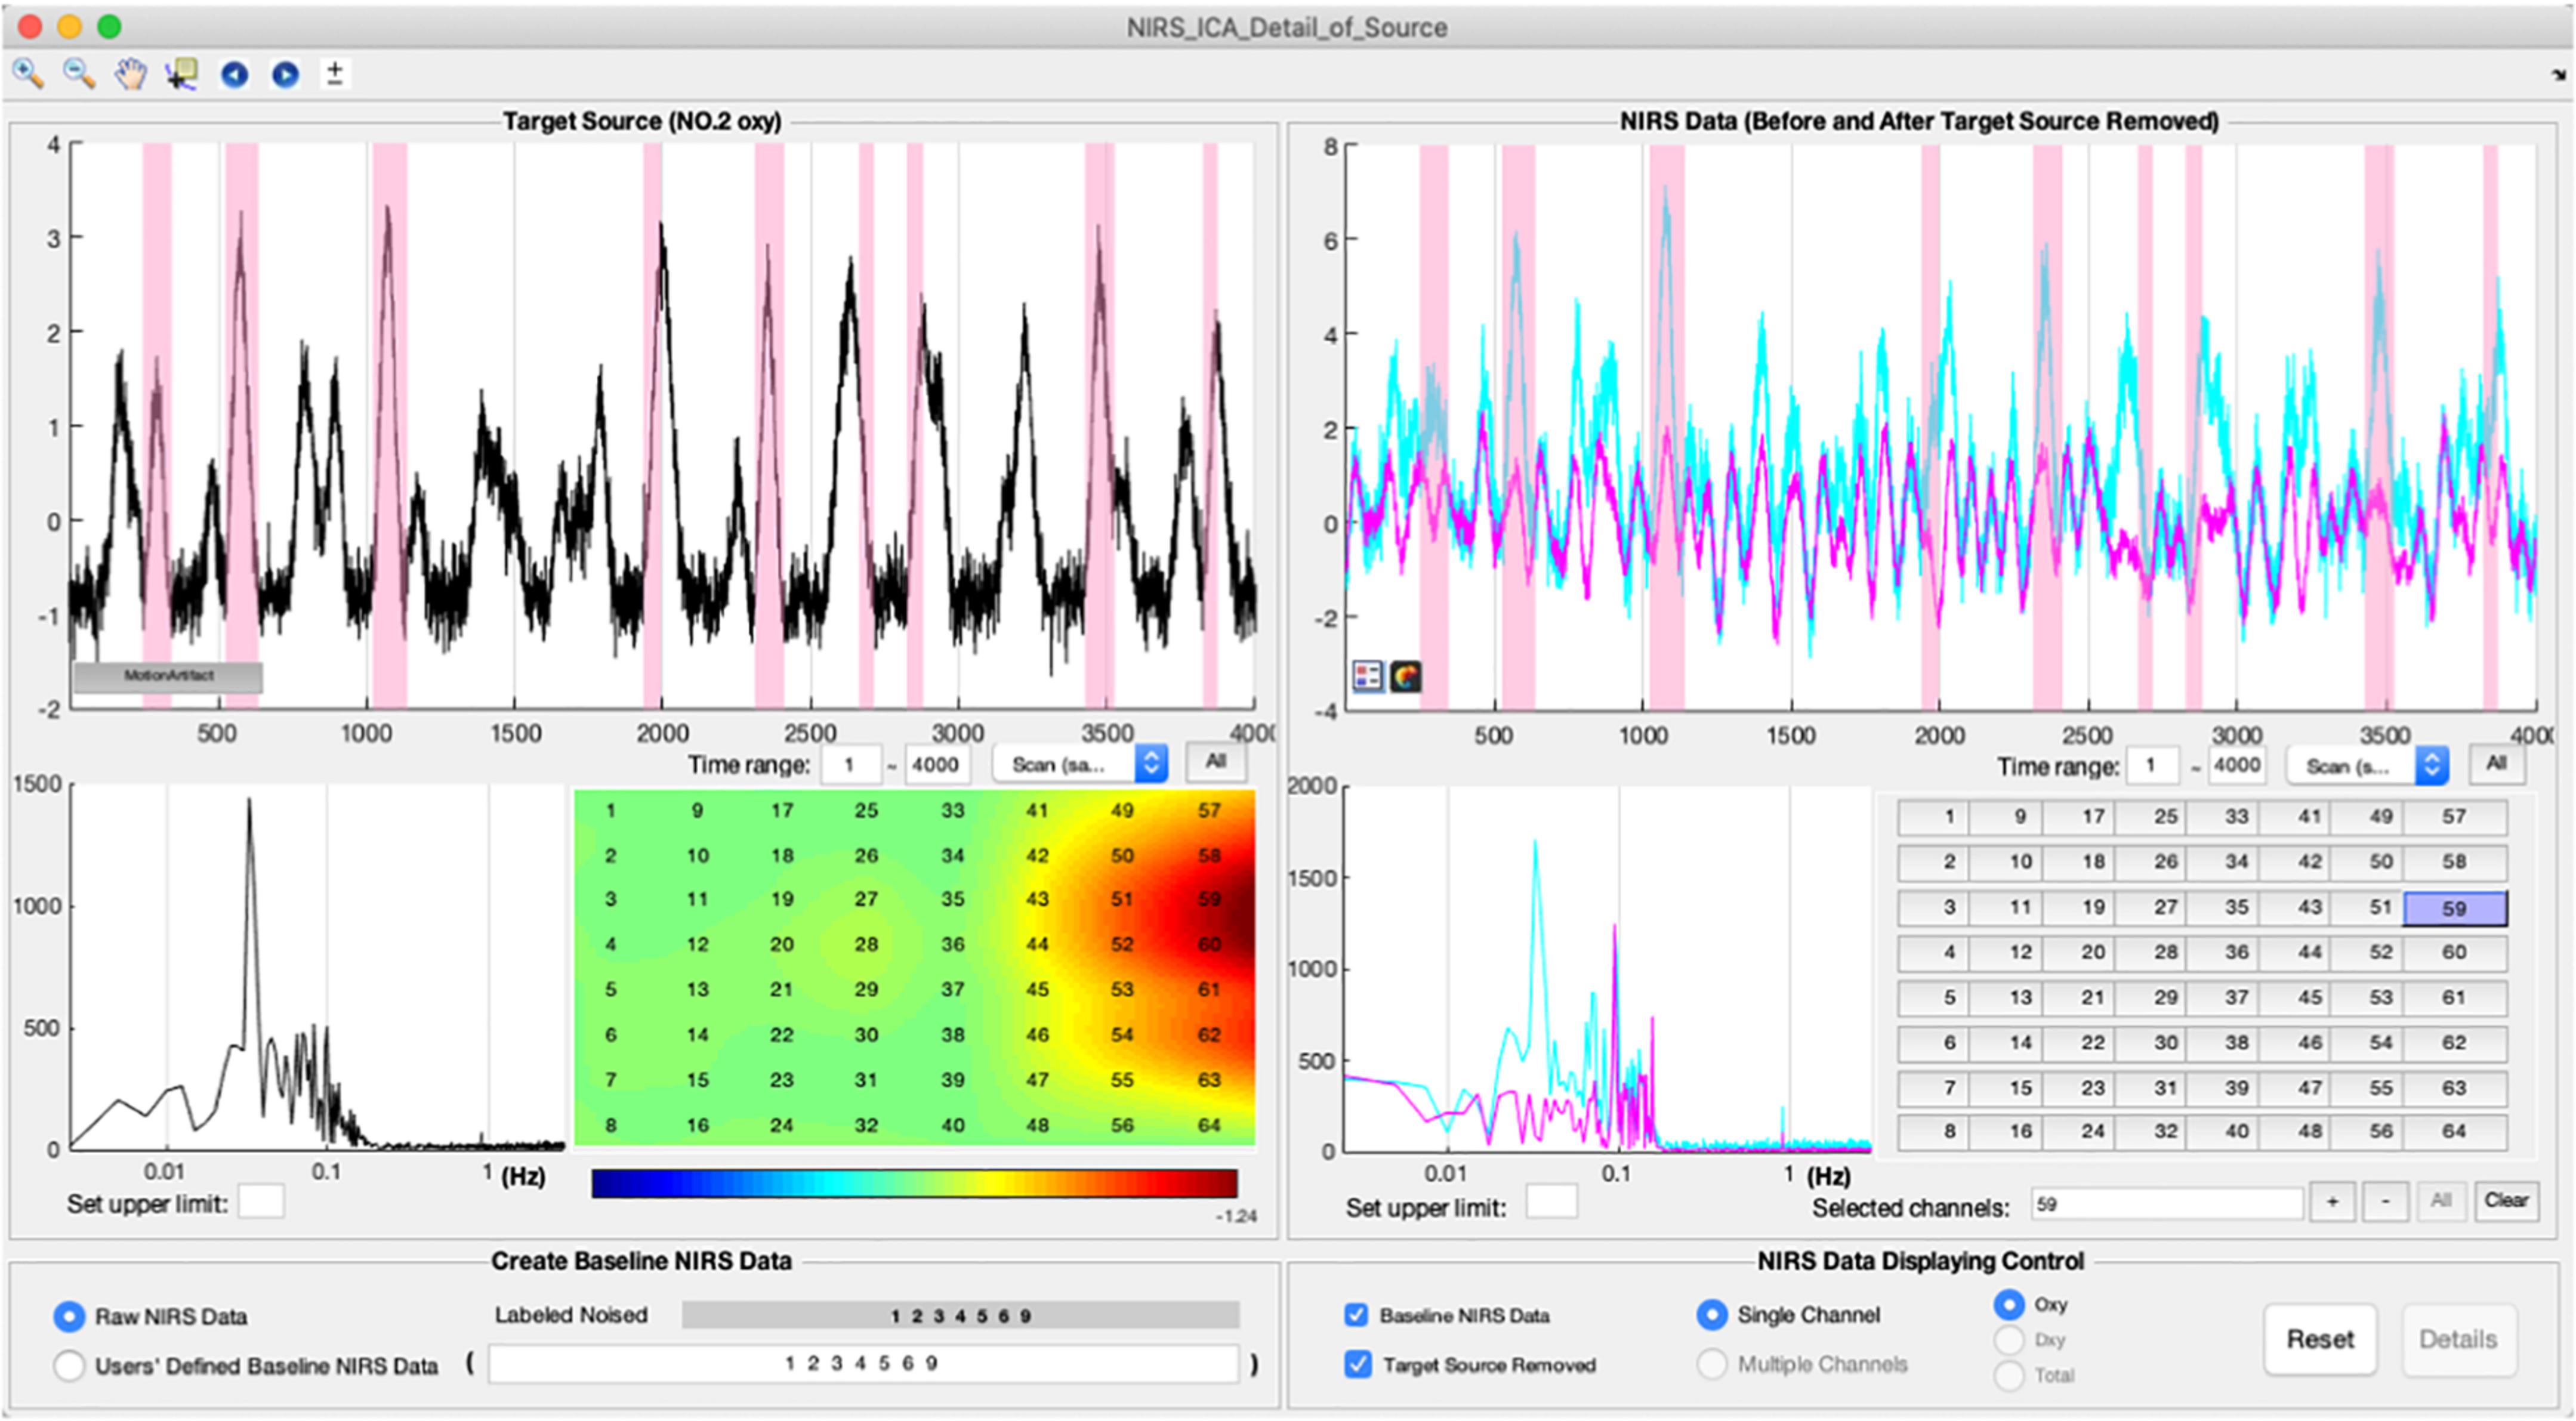The height and width of the screenshot is (1421, 2576).
Task: Click NIRS Data time range end field
Action: pos(2236,766)
